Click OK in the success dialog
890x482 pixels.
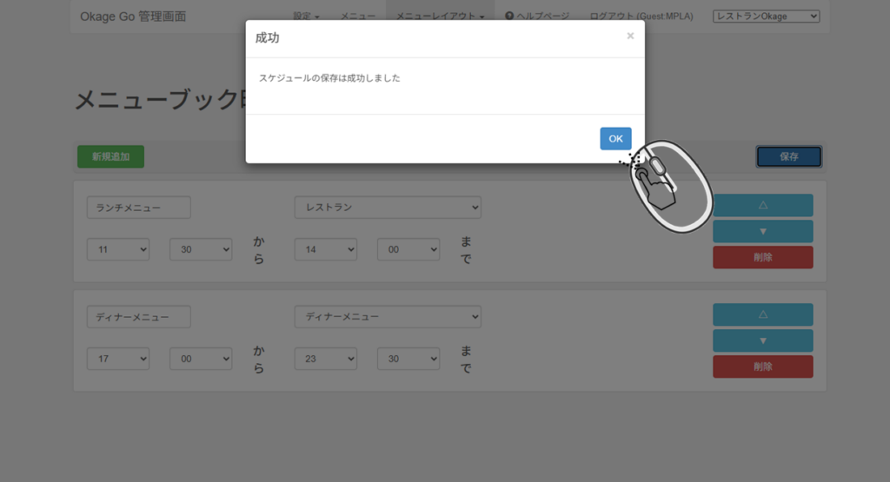pos(615,139)
